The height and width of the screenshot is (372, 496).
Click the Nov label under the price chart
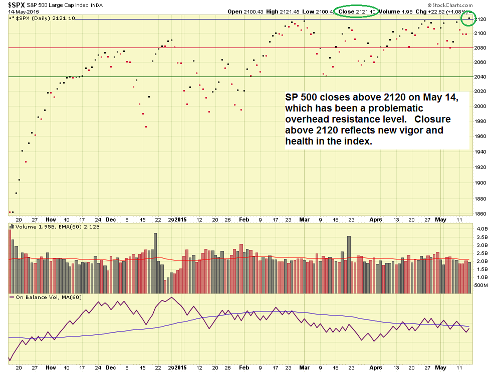click(x=51, y=219)
